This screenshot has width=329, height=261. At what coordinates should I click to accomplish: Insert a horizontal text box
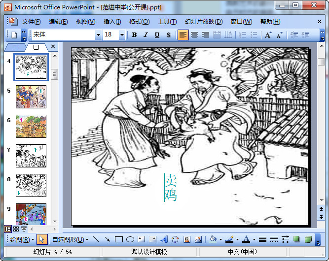[142, 239]
